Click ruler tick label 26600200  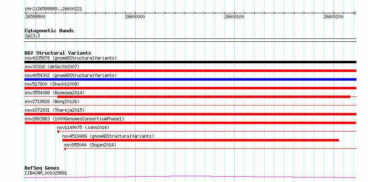pyautogui.click(x=334, y=17)
